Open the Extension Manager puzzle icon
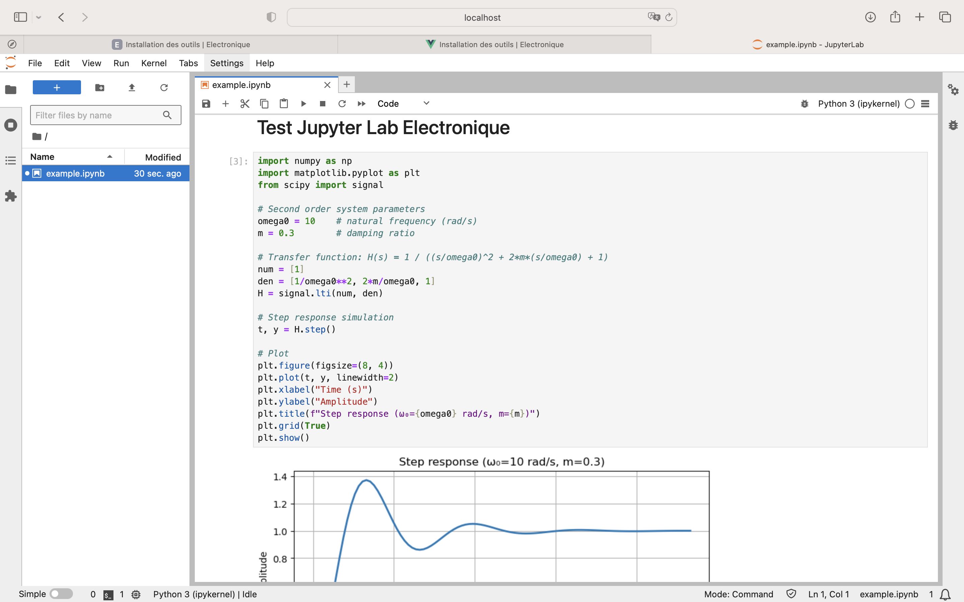964x602 pixels. [x=11, y=196]
